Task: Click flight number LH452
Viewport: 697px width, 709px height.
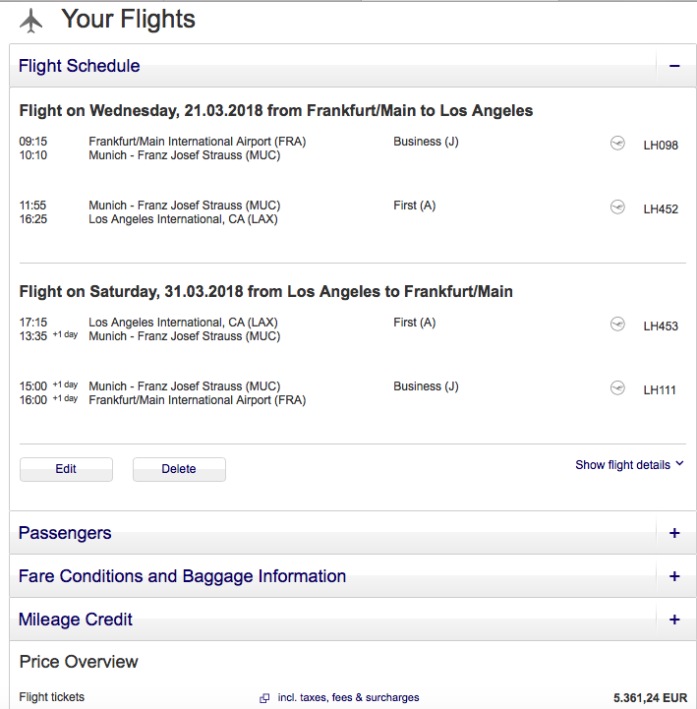Action: pos(661,209)
